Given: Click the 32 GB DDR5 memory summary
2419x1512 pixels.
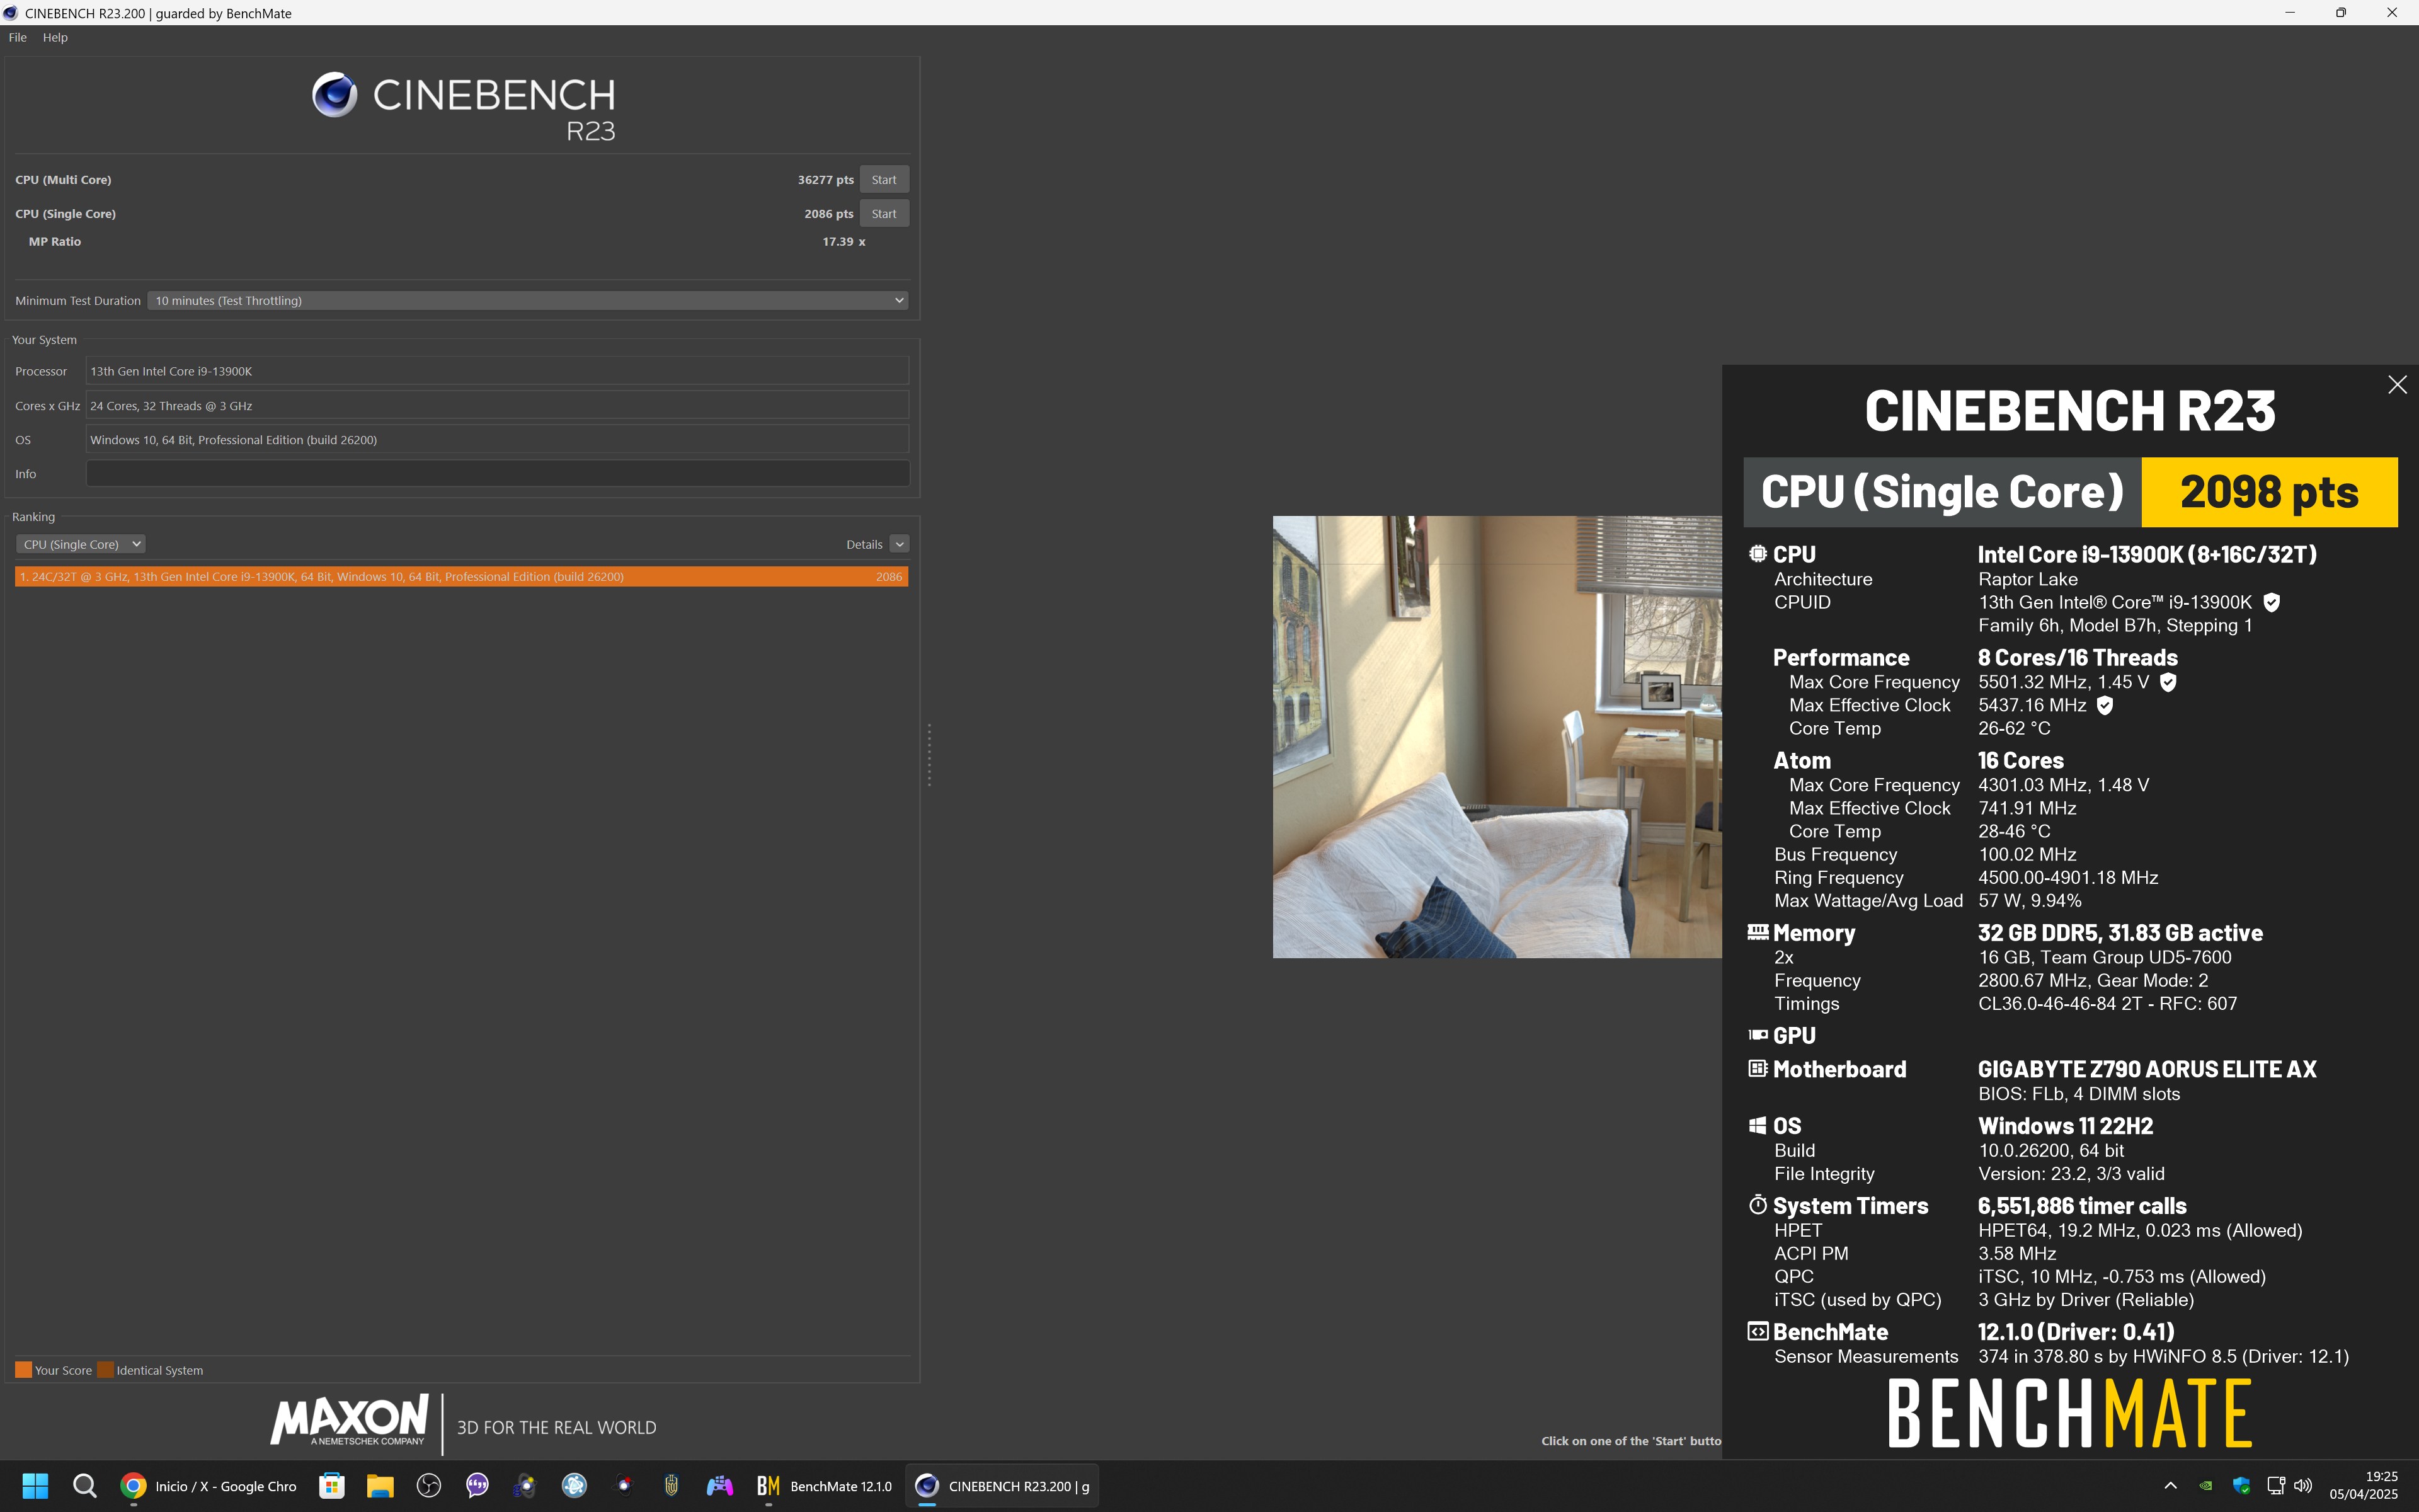Looking at the screenshot, I should [2119, 933].
